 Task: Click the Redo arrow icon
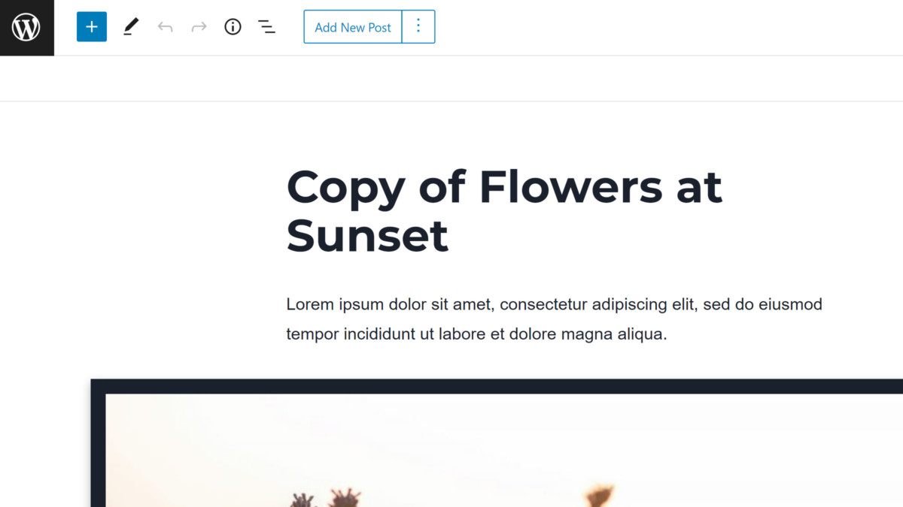(x=199, y=26)
